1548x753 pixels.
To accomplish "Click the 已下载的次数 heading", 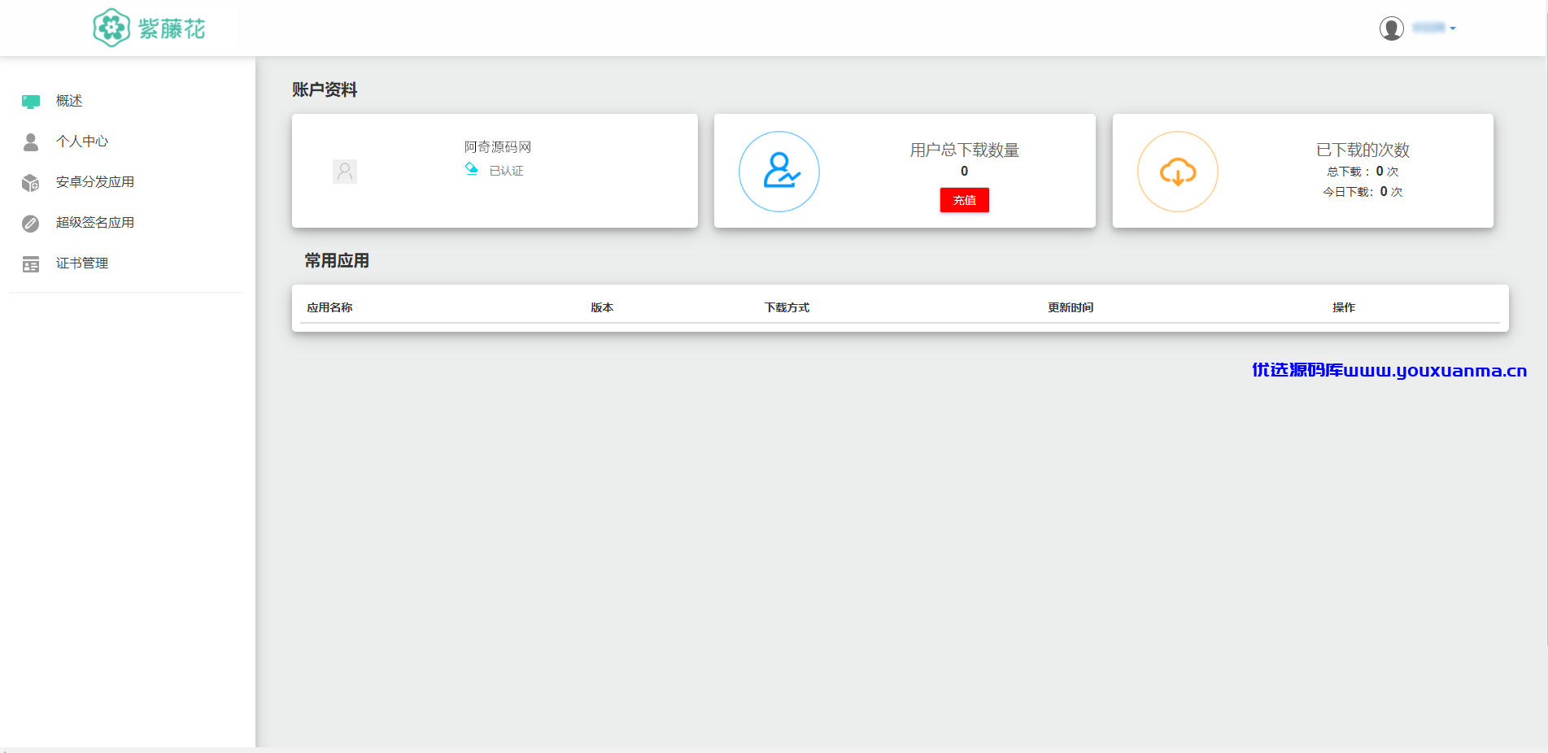I will coord(1363,150).
